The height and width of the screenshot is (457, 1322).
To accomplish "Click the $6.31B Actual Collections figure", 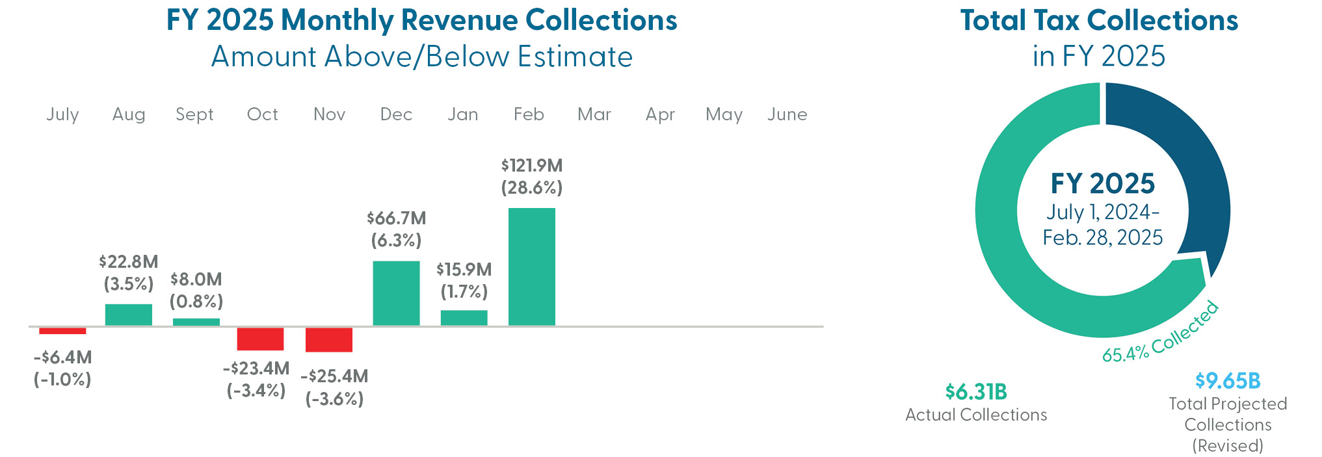I will [x=976, y=392].
